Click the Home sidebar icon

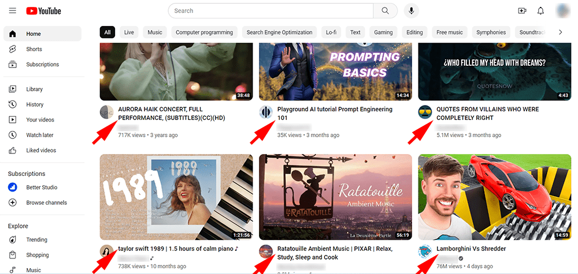click(x=13, y=34)
